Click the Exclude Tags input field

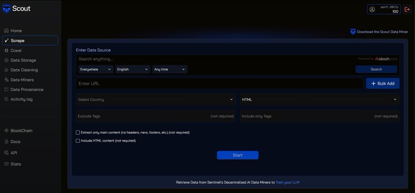(x=156, y=116)
